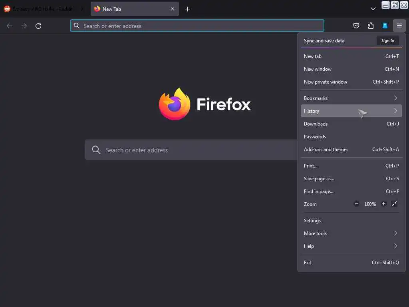List all tabs dropdown arrow
This screenshot has height=307, width=409.
[x=373, y=9]
